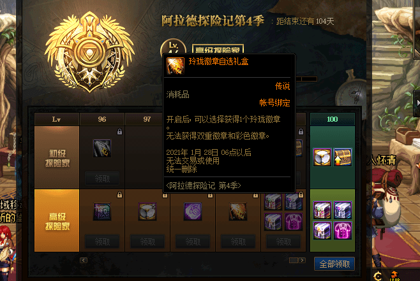The height and width of the screenshot is (281, 420).
Task: Click the level 100 treasure chest upgrade icon
Action: (x=343, y=157)
